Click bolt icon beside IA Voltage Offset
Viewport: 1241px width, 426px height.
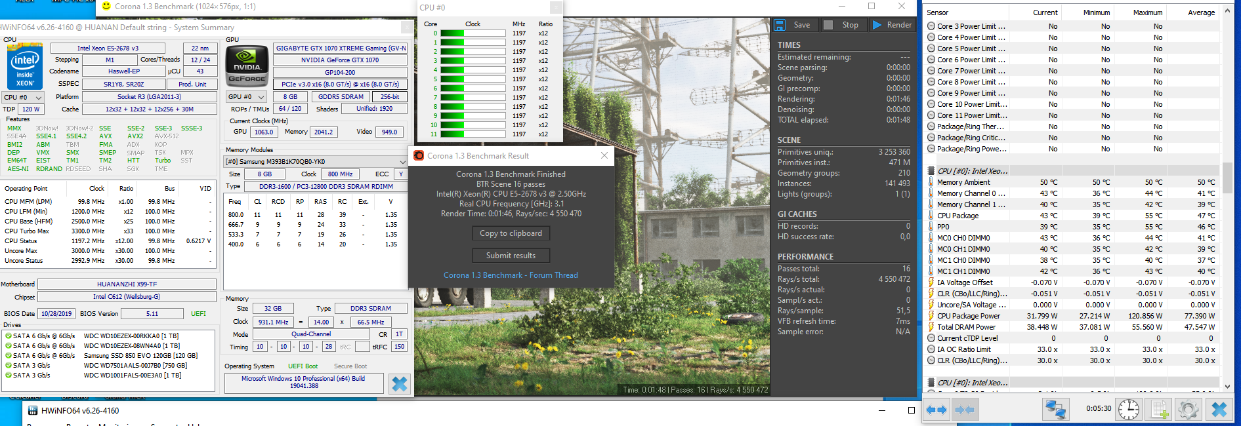(x=931, y=282)
